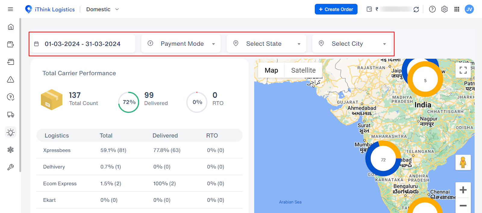Open the apps grid icon

(457, 9)
